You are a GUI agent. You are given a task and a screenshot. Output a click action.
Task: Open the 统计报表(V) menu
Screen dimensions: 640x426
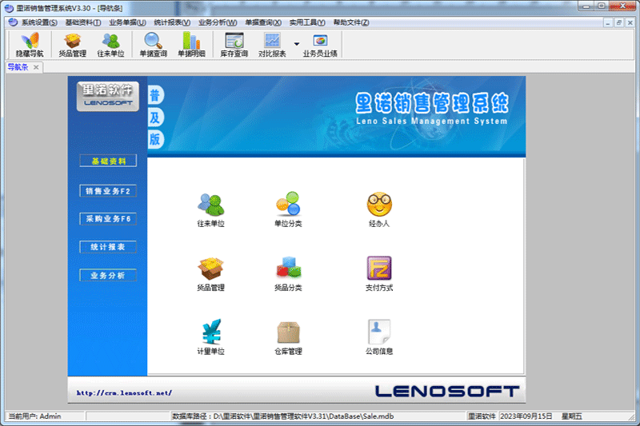(172, 22)
